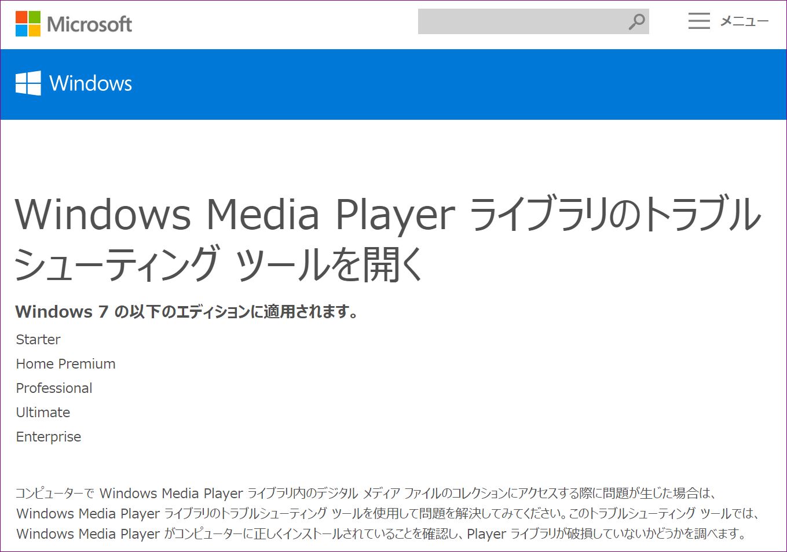Select the Home Premium edition text
787x552 pixels.
(65, 364)
